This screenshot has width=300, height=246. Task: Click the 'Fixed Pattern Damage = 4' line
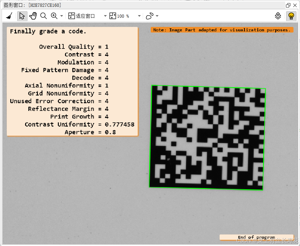click(65, 70)
